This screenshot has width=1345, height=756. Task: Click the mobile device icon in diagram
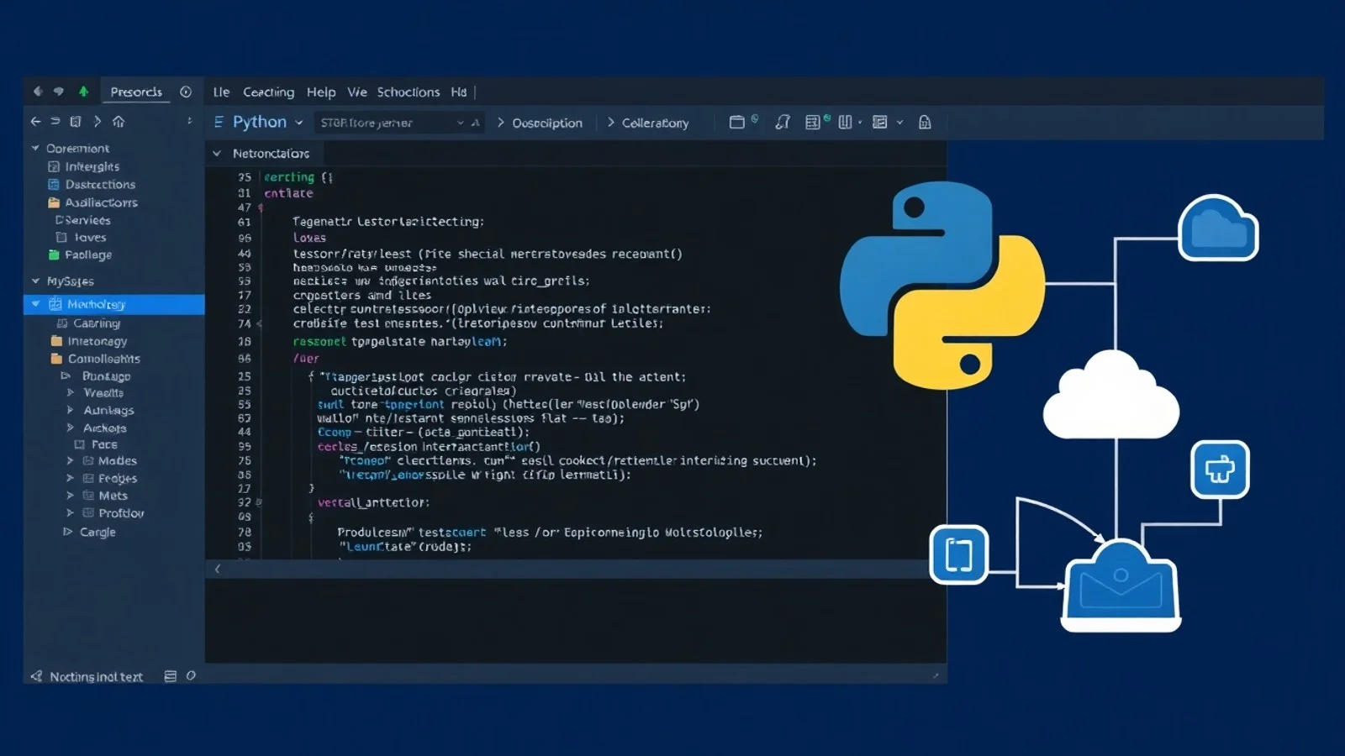point(959,554)
